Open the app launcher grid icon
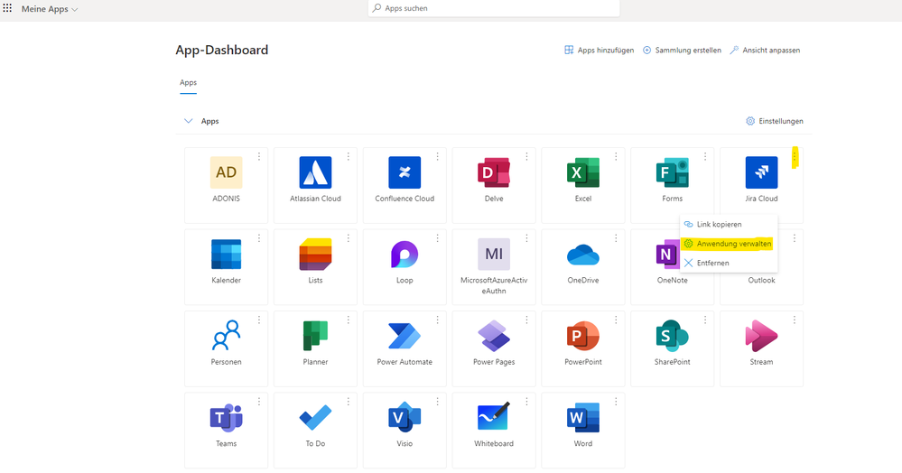The height and width of the screenshot is (473, 902). (7, 8)
